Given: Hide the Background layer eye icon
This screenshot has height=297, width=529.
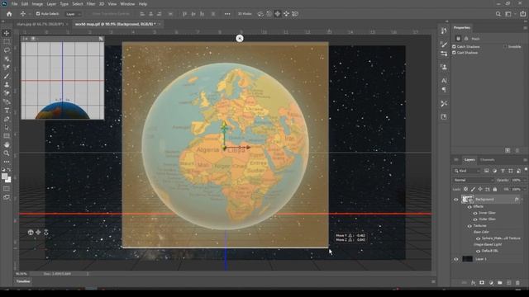Looking at the screenshot, I should pyautogui.click(x=455, y=200).
